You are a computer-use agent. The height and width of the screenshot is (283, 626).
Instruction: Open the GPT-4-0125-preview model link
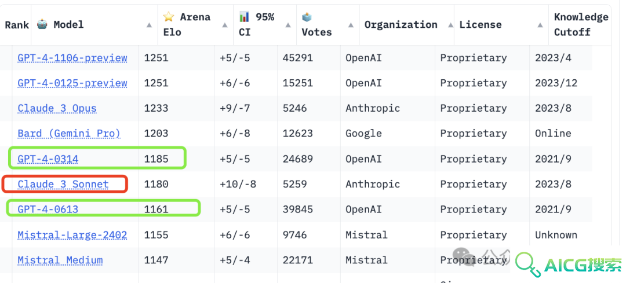coord(72,83)
